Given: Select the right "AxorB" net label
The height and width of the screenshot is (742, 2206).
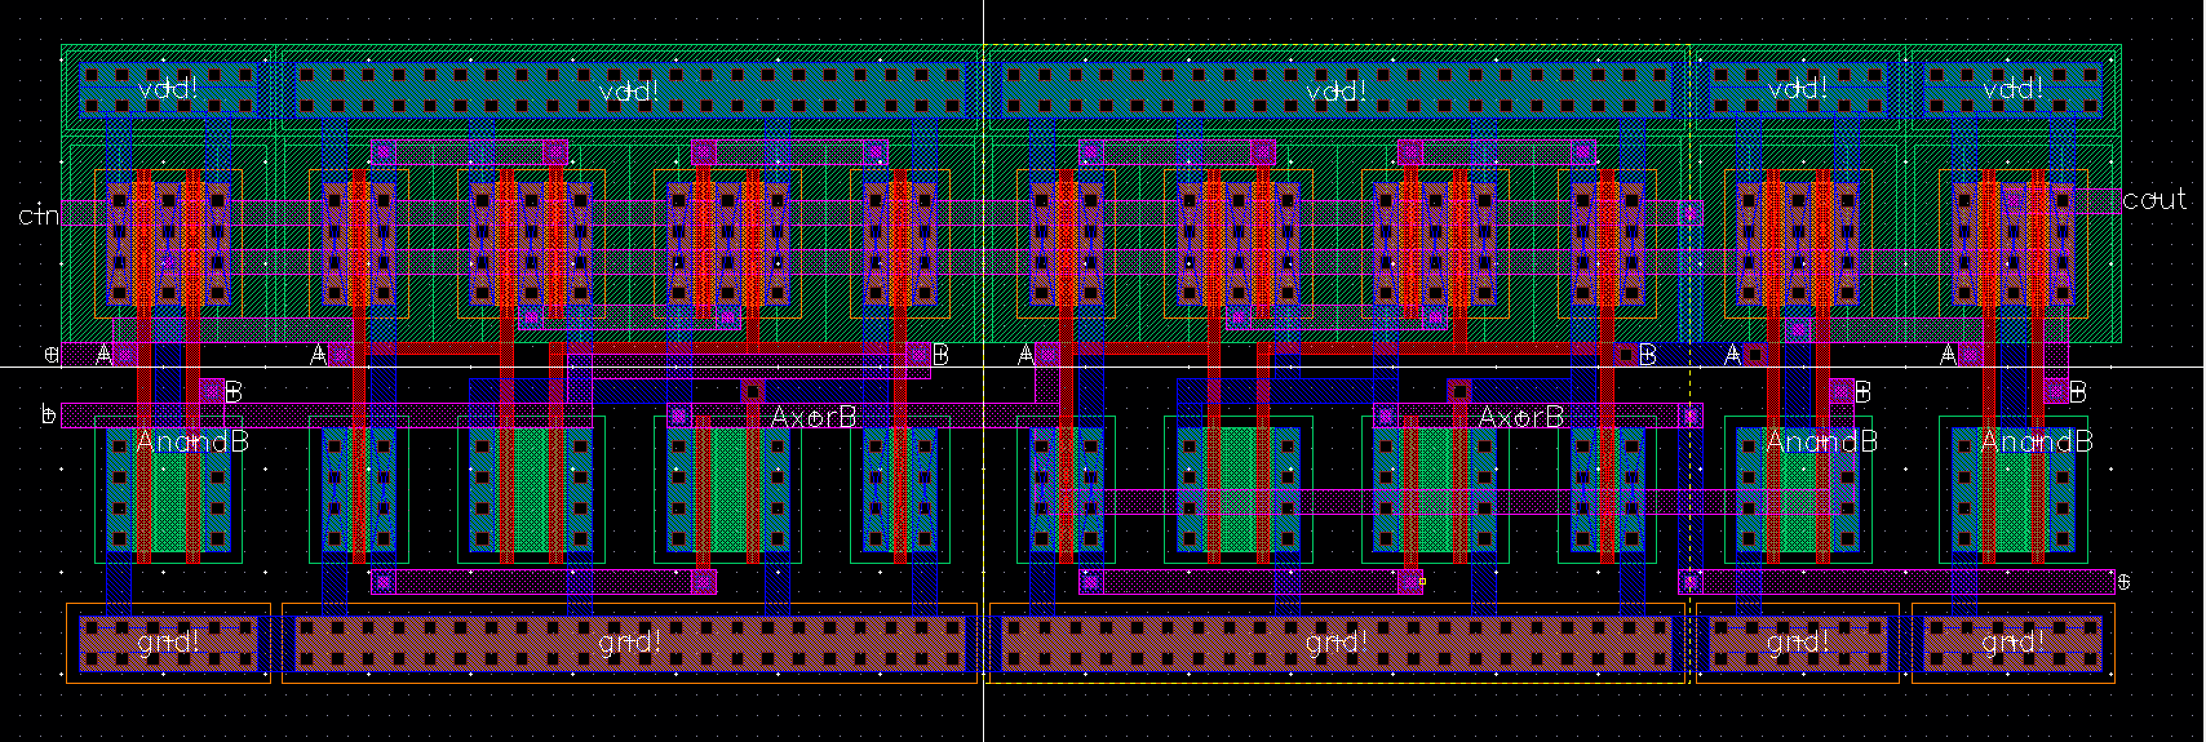Looking at the screenshot, I should click(1521, 417).
